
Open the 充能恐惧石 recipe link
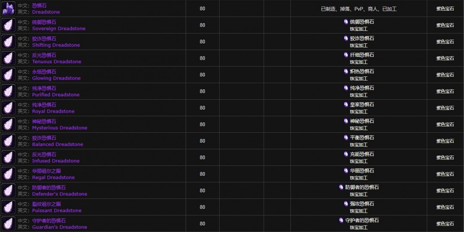coord(362,154)
